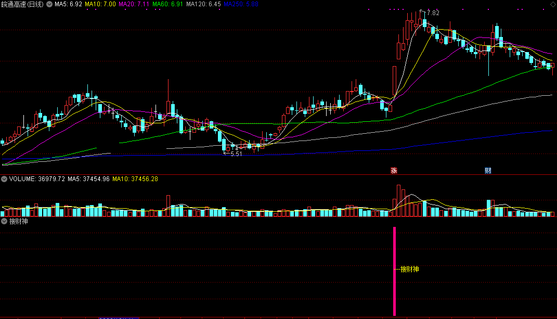Select the MA5: 6.92 moving average label
The height and width of the screenshot is (319, 557).
click(68, 4)
